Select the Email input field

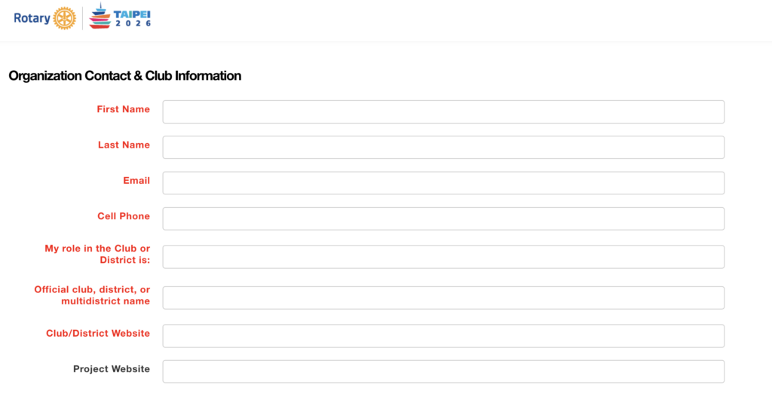(x=443, y=183)
